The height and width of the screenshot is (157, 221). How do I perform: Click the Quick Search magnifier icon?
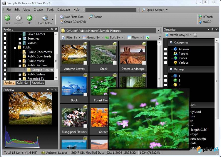click(x=143, y=10)
